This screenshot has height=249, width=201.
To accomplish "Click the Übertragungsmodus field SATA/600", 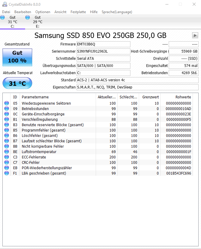I will coord(103,65).
